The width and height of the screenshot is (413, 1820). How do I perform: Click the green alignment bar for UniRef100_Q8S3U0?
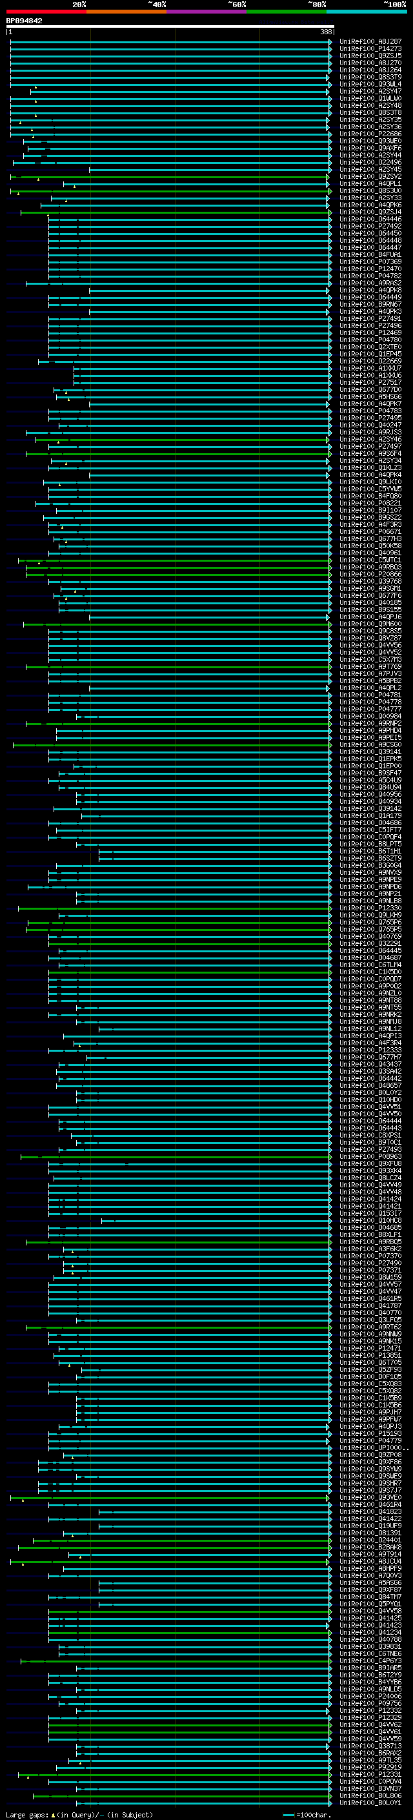[x=171, y=190]
